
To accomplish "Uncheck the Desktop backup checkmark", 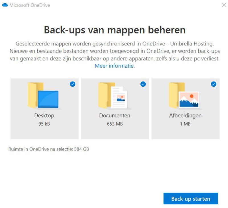I will 73,84.
